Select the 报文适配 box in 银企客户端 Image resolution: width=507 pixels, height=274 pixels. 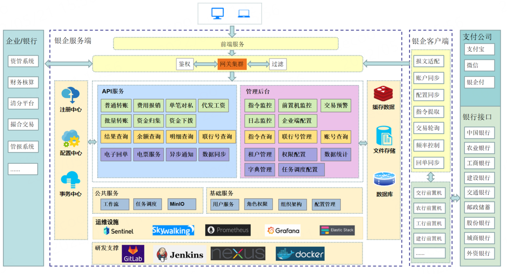[x=429, y=61]
